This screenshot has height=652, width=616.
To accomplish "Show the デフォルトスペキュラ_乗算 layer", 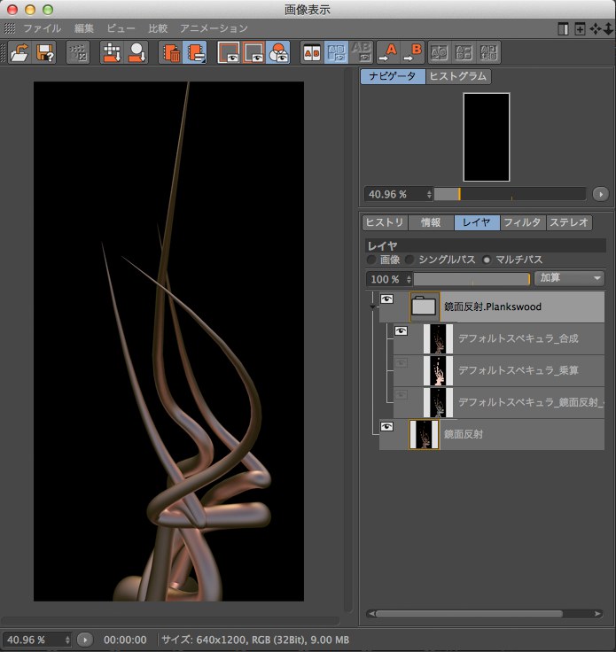I will click(401, 362).
